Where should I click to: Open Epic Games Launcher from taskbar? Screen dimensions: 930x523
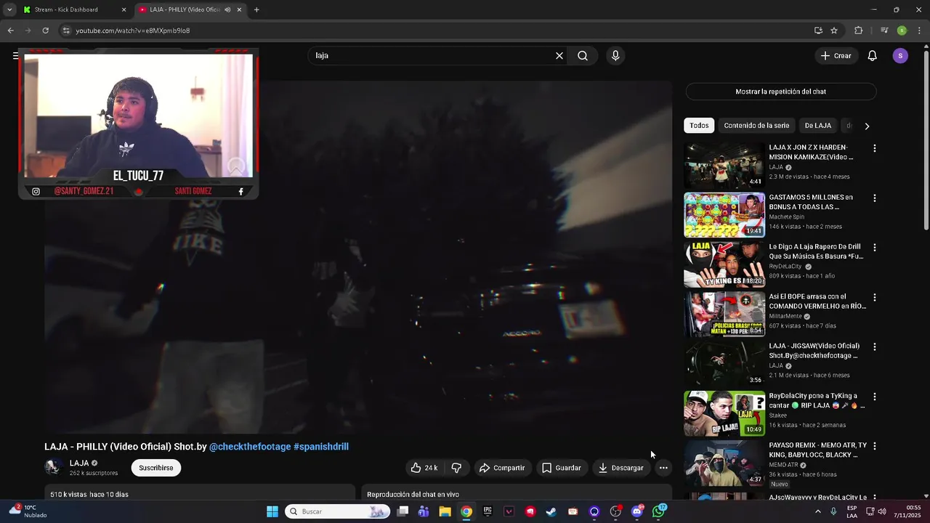point(488,511)
